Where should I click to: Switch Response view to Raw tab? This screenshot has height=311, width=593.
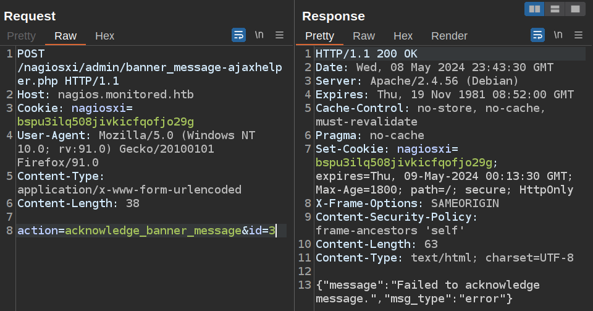tap(364, 36)
